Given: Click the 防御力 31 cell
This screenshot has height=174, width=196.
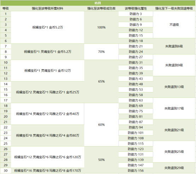Looking at the screenshot, I should (x=136, y=62).
